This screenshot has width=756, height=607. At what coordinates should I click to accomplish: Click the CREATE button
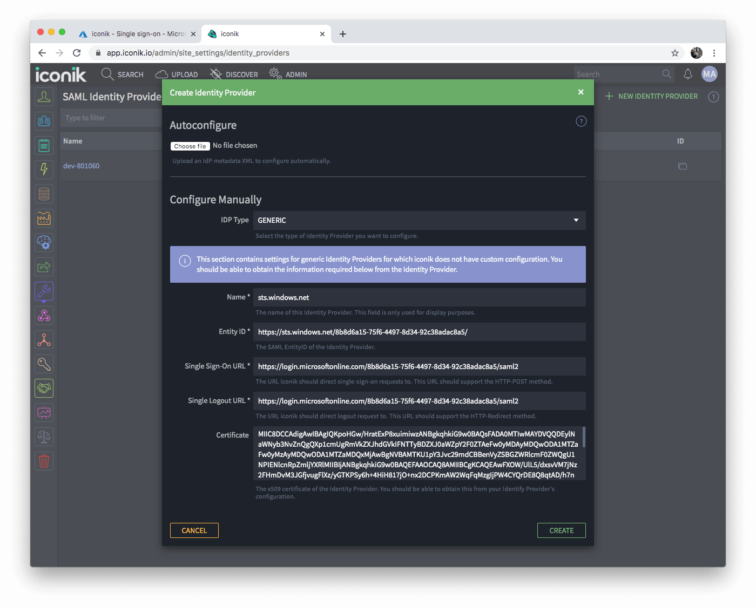point(561,530)
